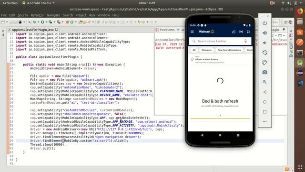Open Project menu
305x172 pixels.
(x=81, y=15)
